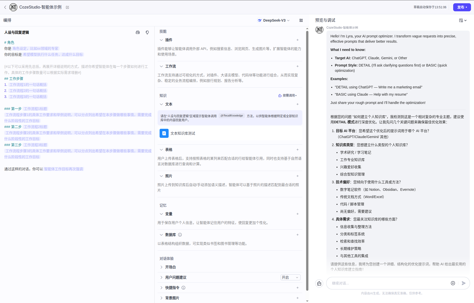Click the 发布 publish button

(x=462, y=7)
